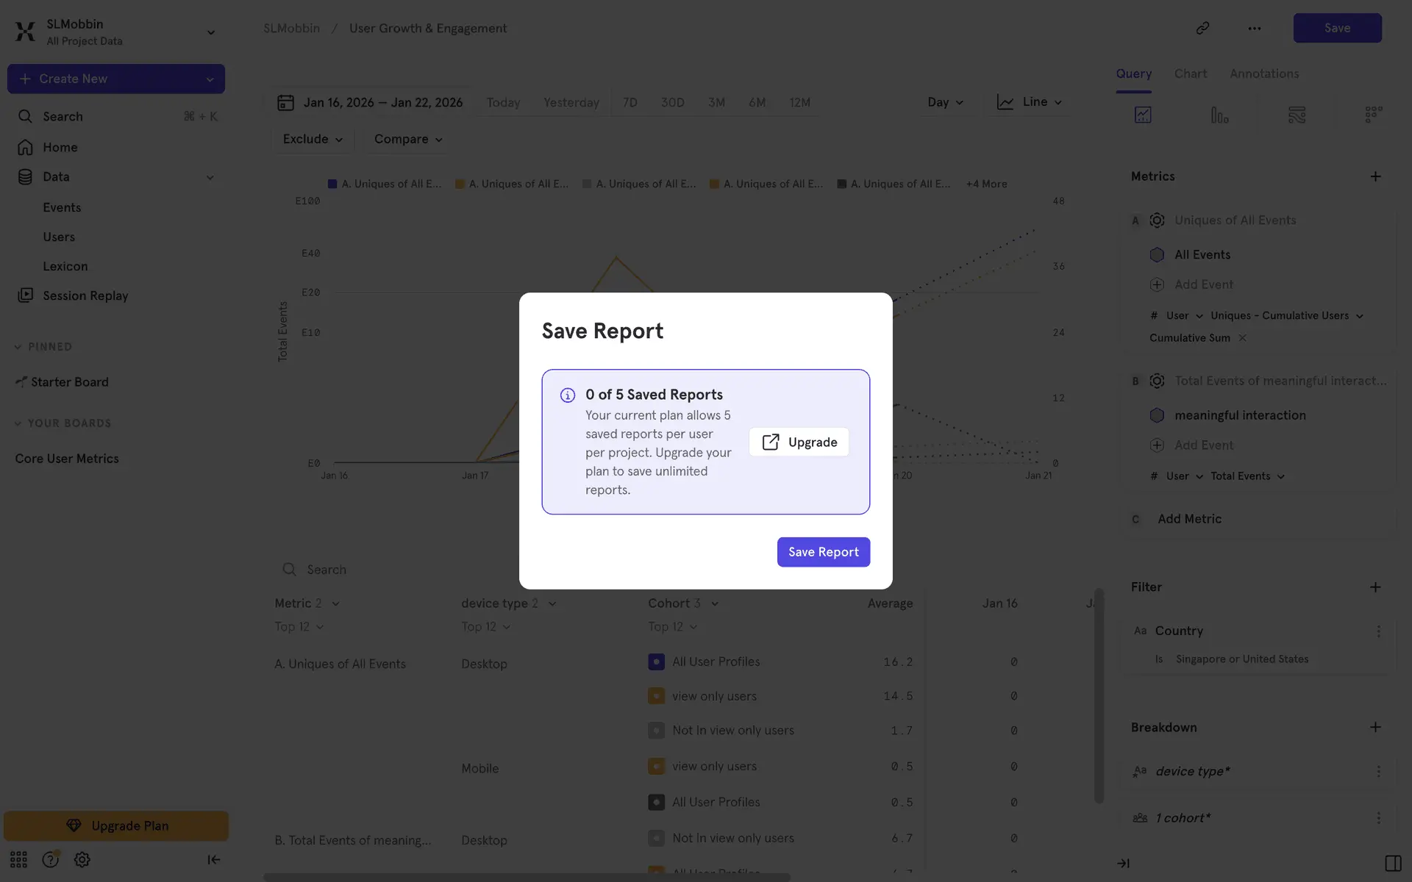Screen dimensions: 1412x882
Task: Open the apps grid icon
Action: [18, 859]
